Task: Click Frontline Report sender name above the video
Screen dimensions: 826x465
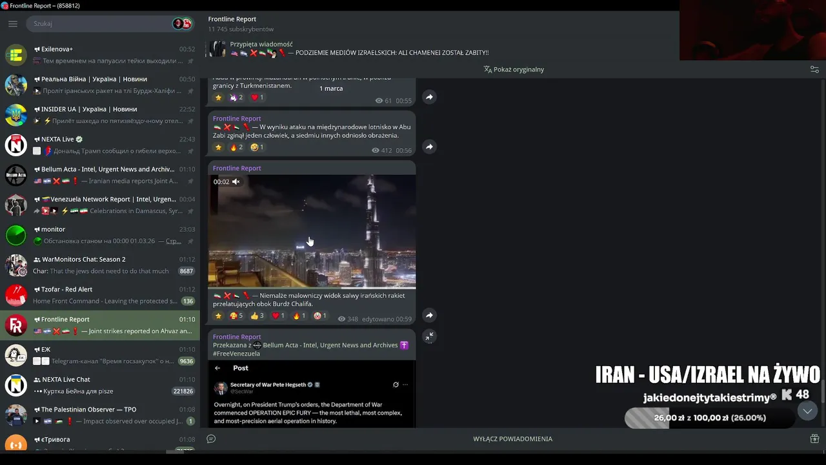Action: pyautogui.click(x=237, y=168)
